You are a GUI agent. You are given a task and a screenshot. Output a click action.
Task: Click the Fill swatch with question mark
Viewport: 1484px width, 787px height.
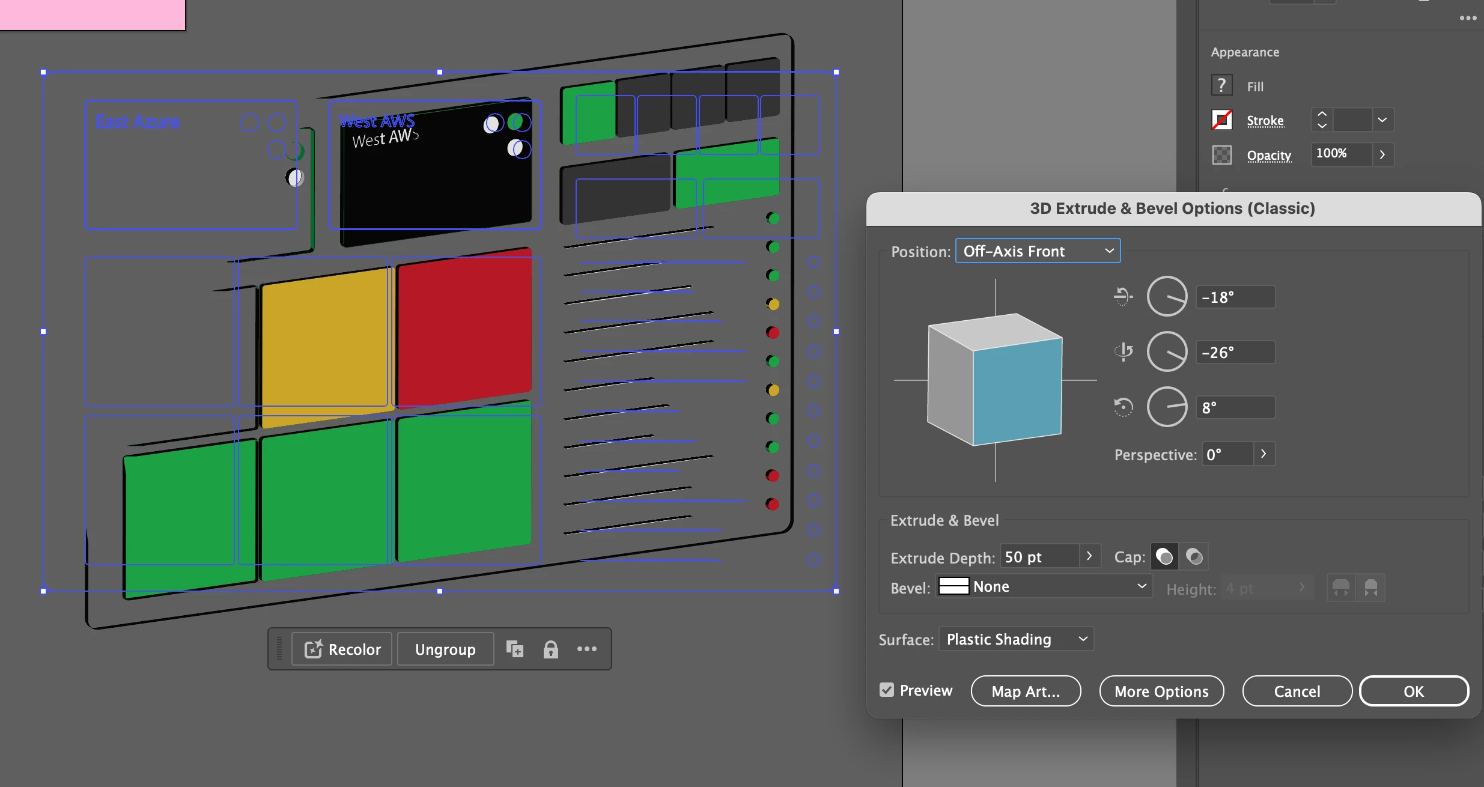[1221, 85]
